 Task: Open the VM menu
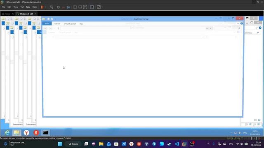(x=22, y=7)
